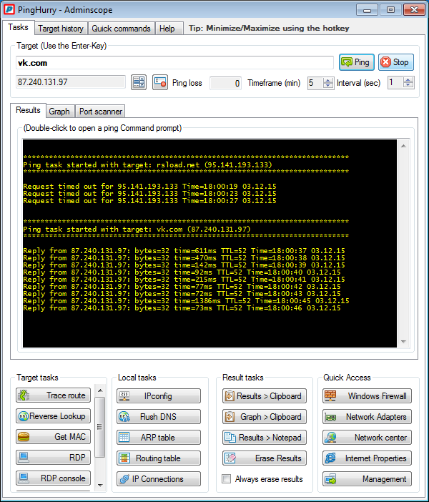
Task: Click the monitor icon left of Ping loss
Action: (x=159, y=83)
